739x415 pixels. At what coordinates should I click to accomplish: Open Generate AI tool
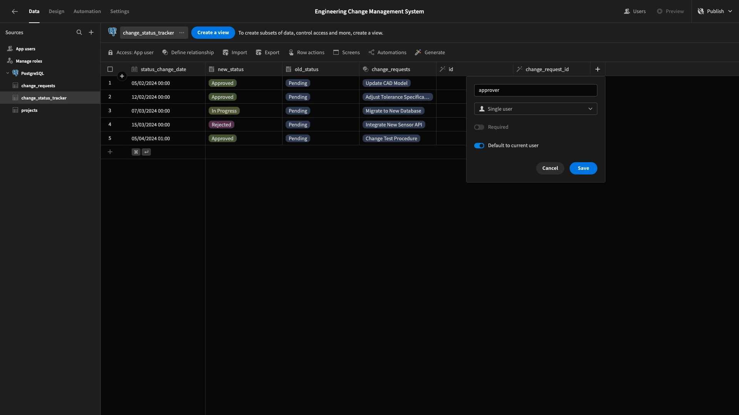[x=430, y=53]
